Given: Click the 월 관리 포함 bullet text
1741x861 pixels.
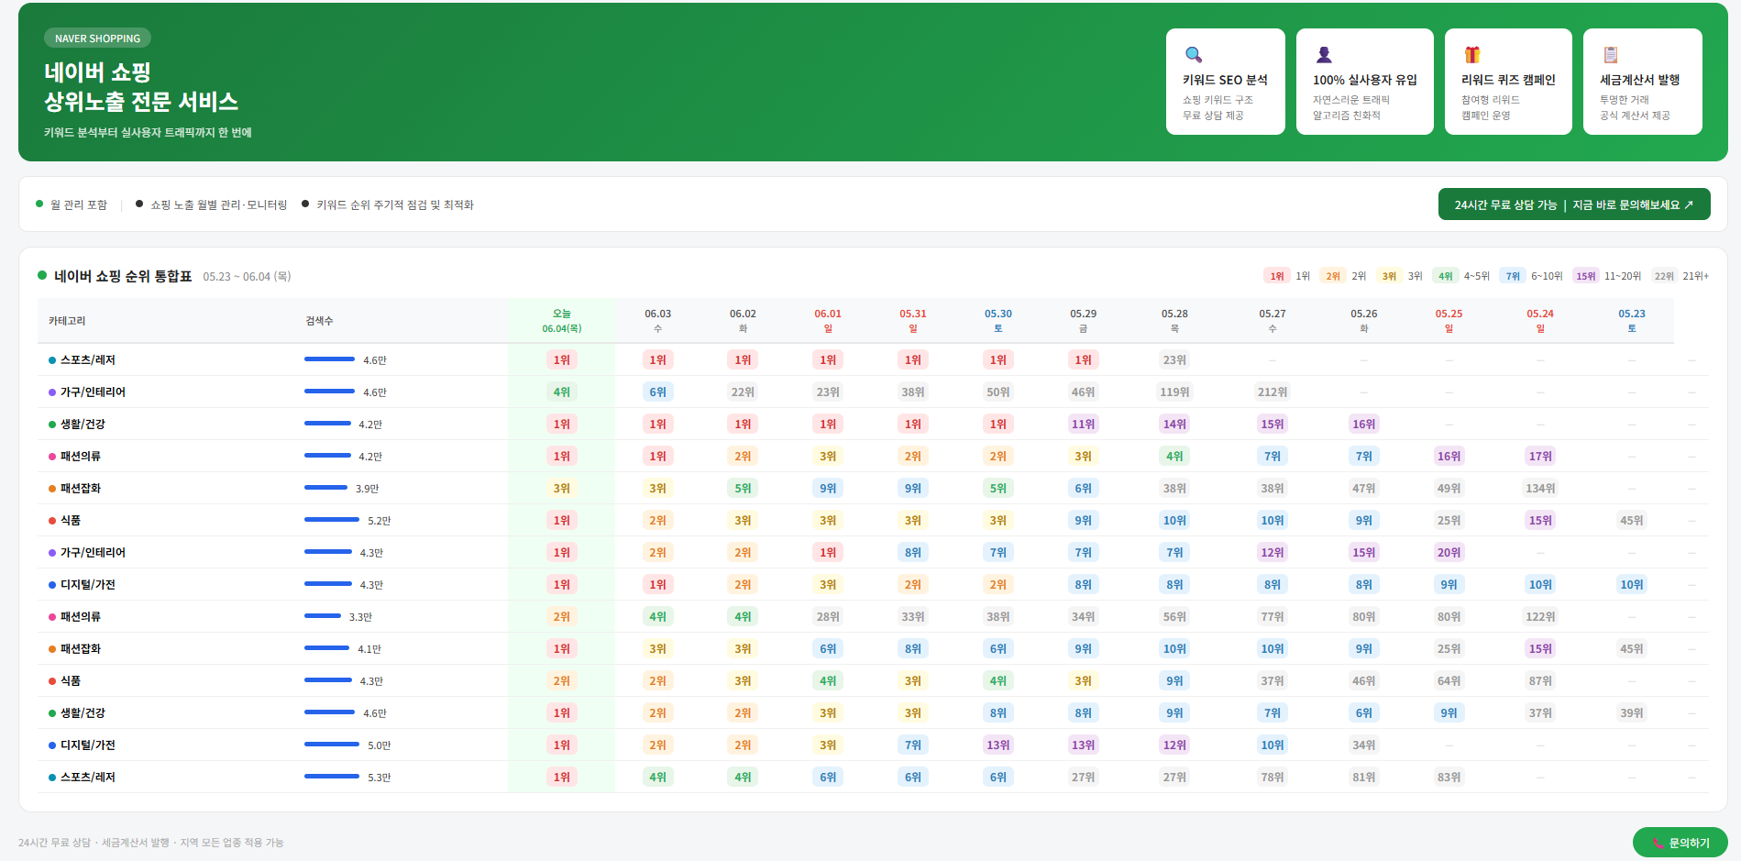Looking at the screenshot, I should coord(78,204).
